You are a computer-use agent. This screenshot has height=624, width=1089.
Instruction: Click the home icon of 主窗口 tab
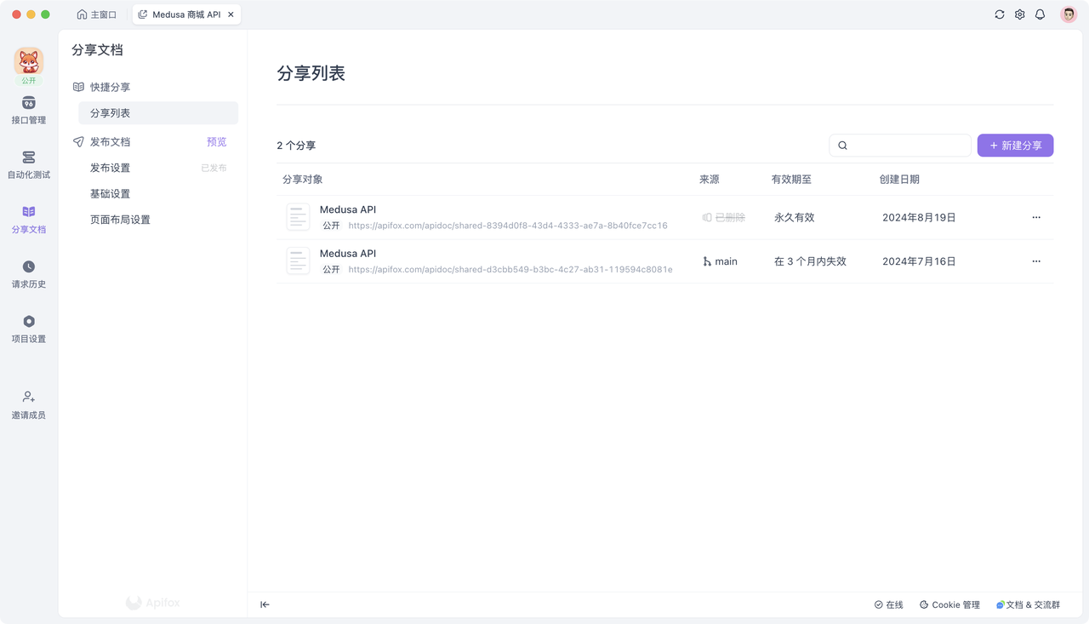[82, 14]
